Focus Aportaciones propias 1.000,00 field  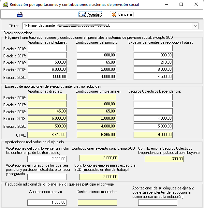(47, 202)
